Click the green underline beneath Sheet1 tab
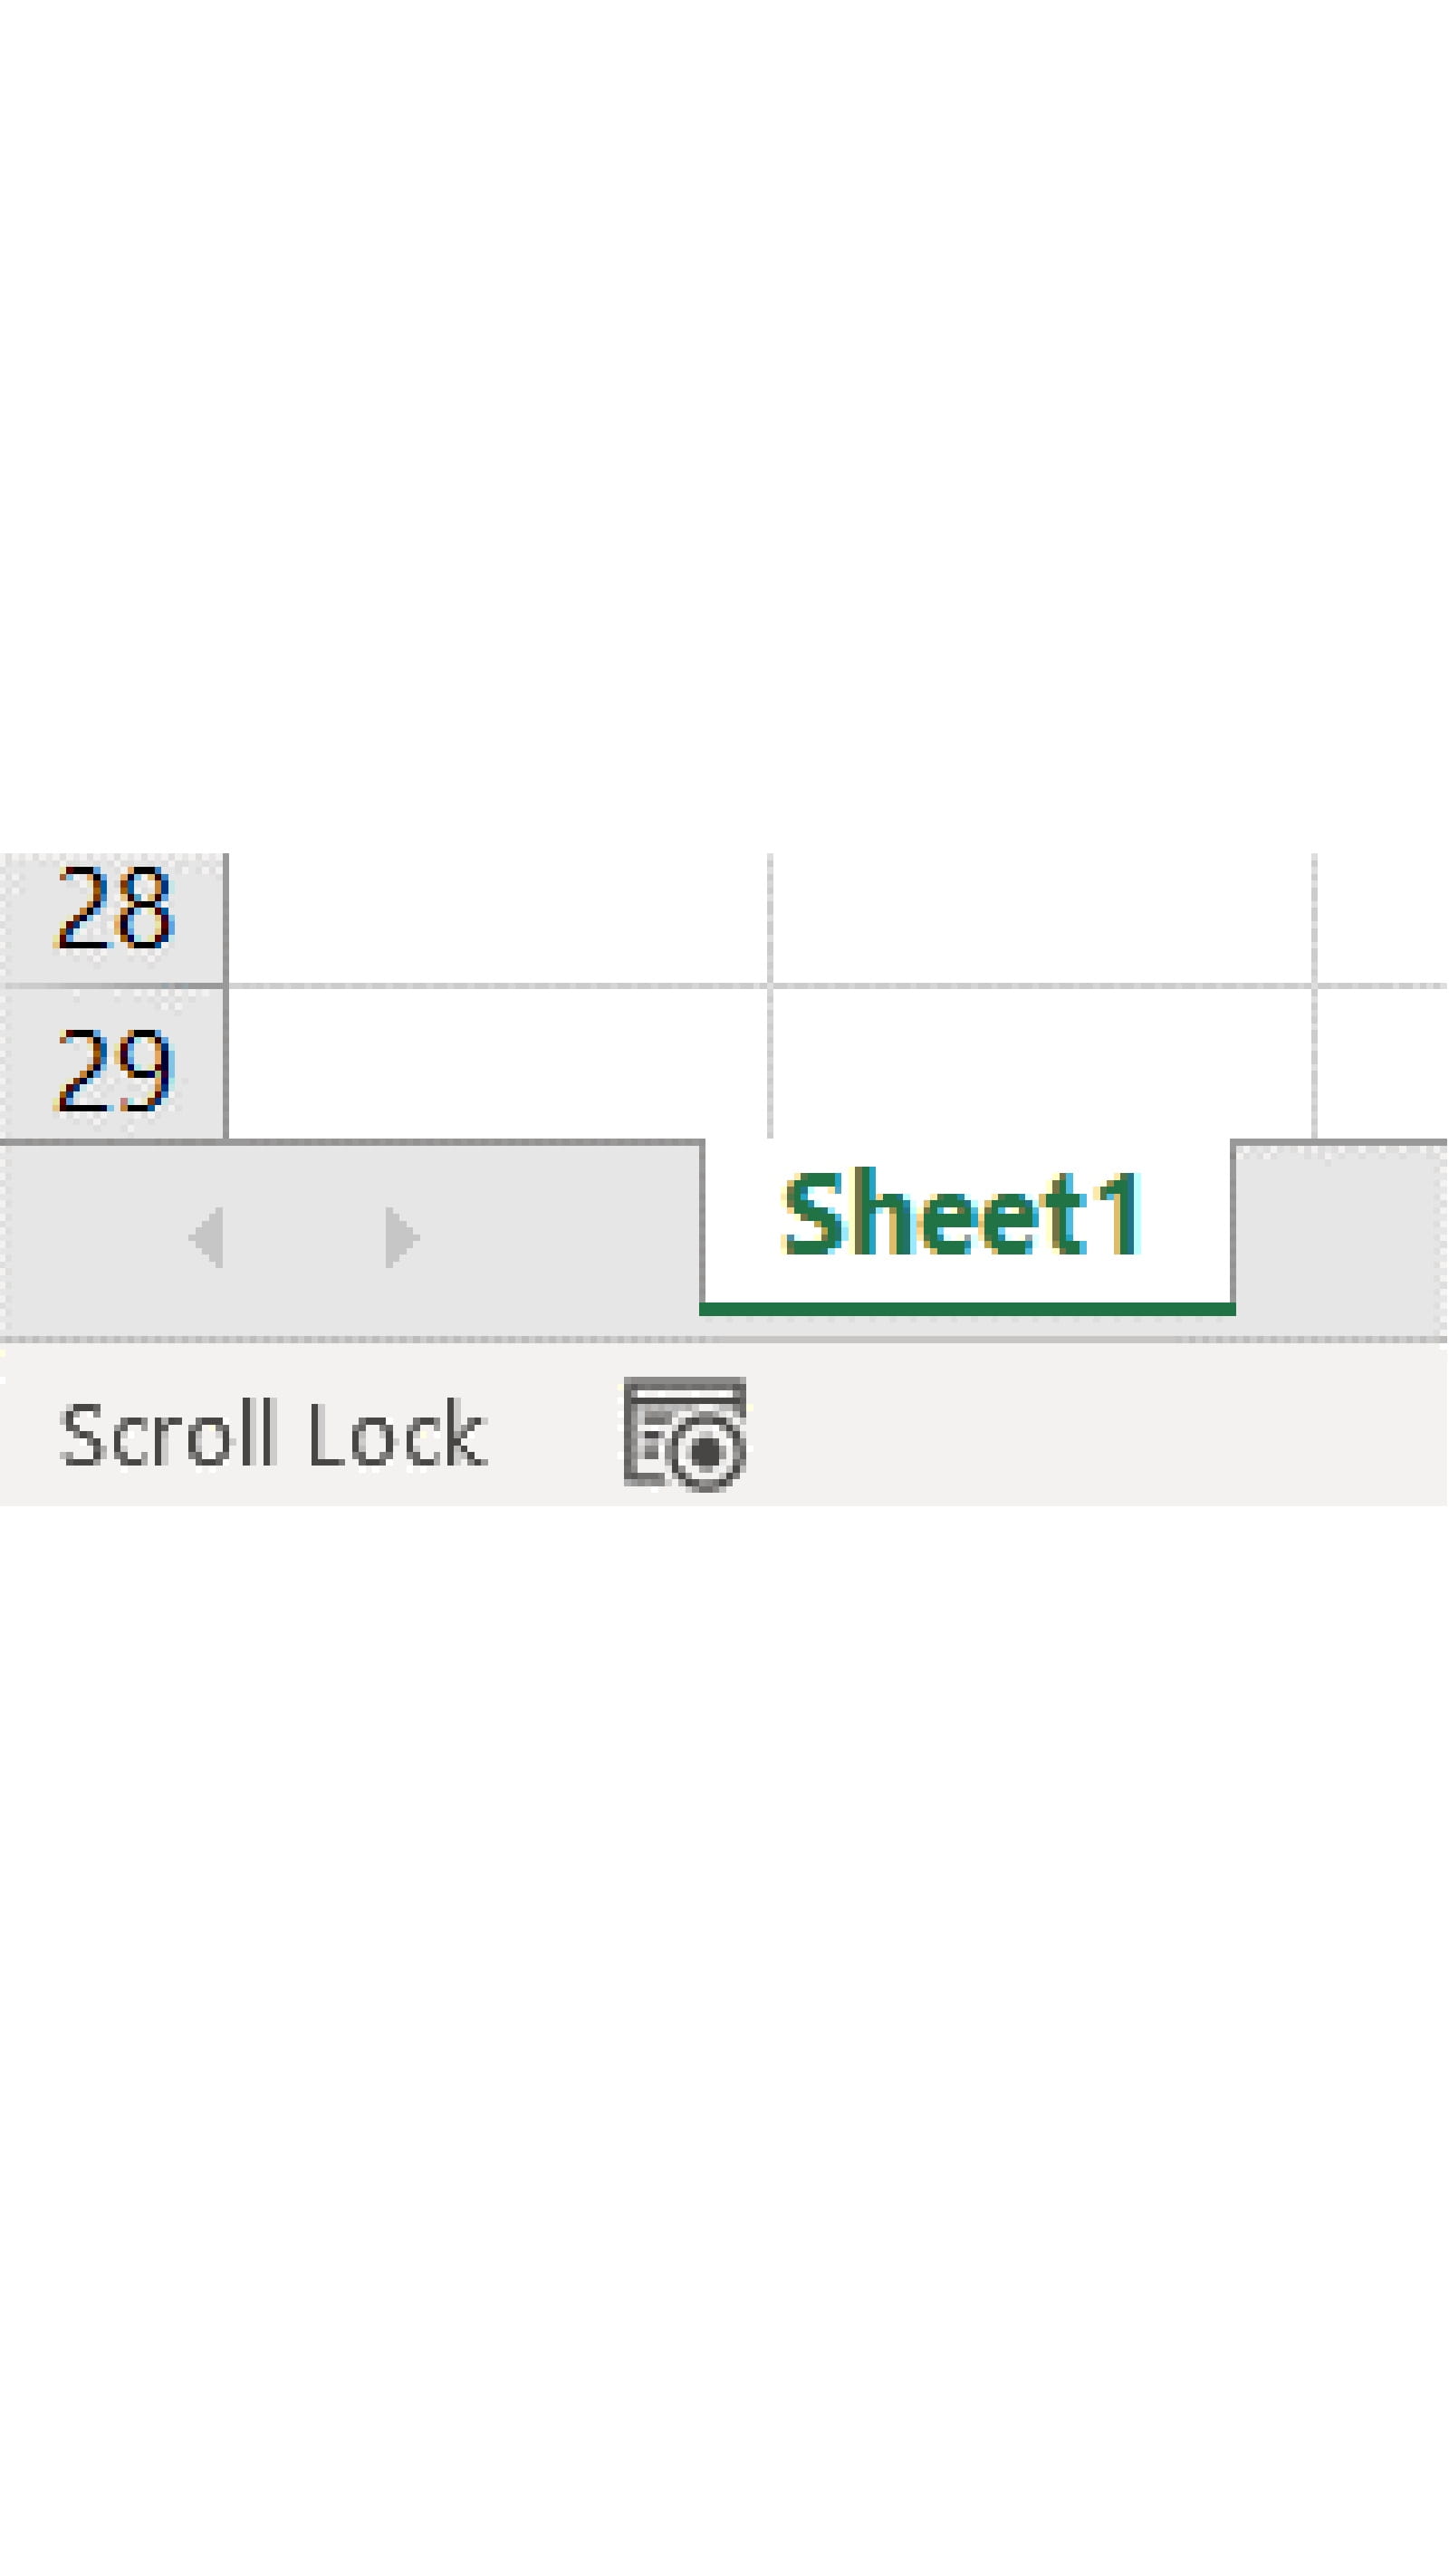Screen dimensions: 1449x2576 tap(967, 1309)
